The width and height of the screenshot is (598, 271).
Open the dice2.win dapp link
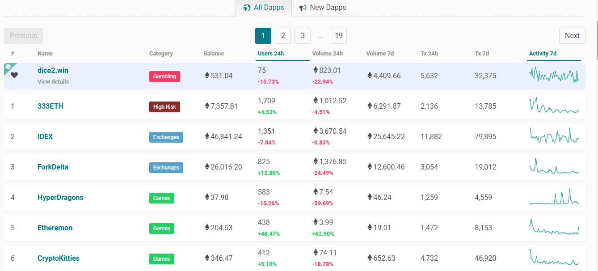pos(53,71)
